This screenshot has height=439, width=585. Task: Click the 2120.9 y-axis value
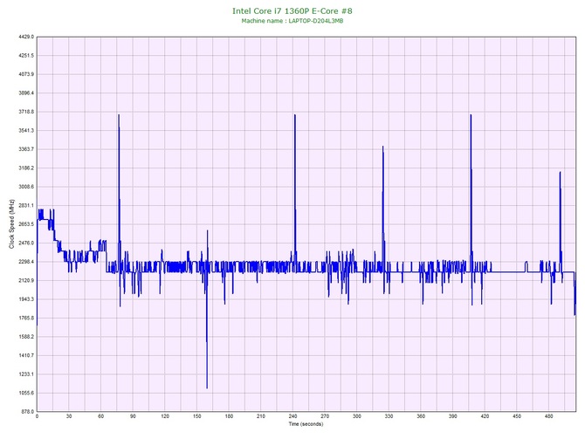pyautogui.click(x=26, y=280)
